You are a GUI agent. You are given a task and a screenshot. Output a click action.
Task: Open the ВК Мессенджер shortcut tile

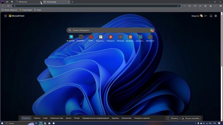71,38
